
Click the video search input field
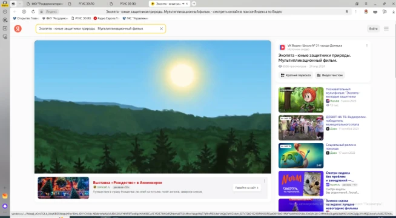click(101, 28)
